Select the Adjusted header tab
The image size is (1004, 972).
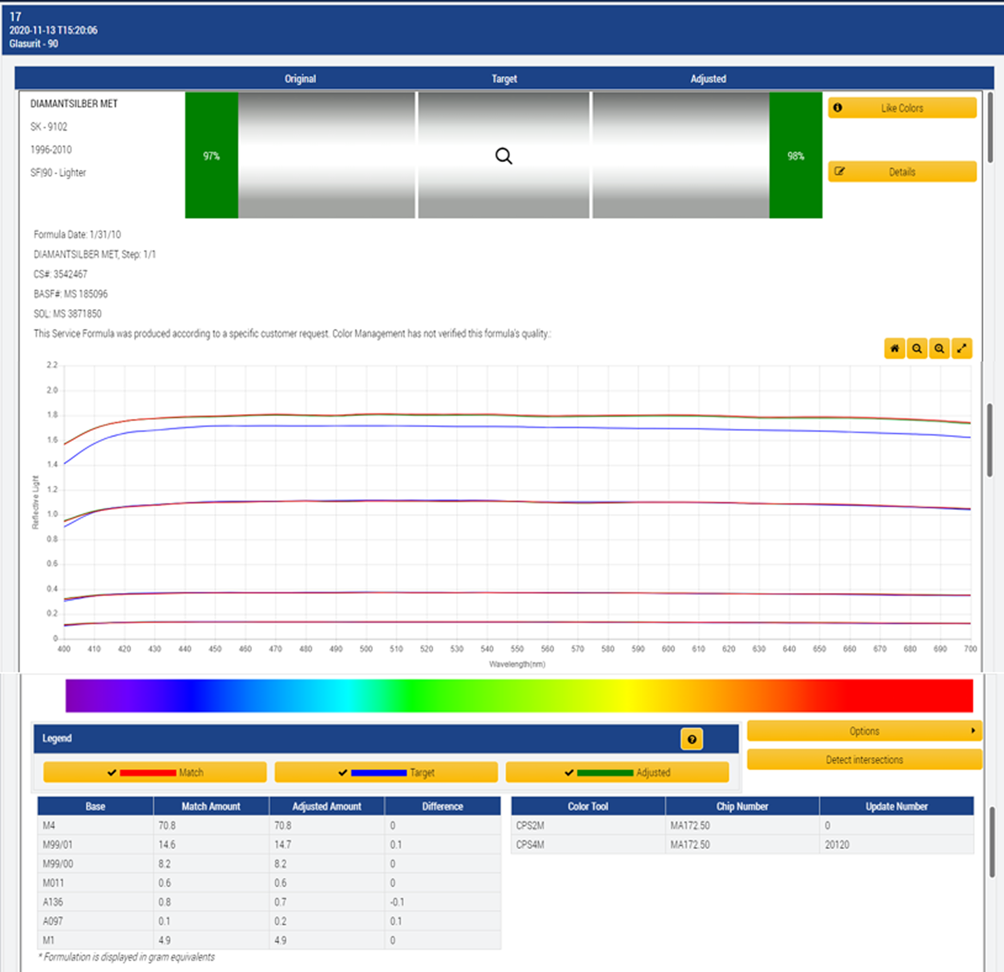[x=708, y=79]
